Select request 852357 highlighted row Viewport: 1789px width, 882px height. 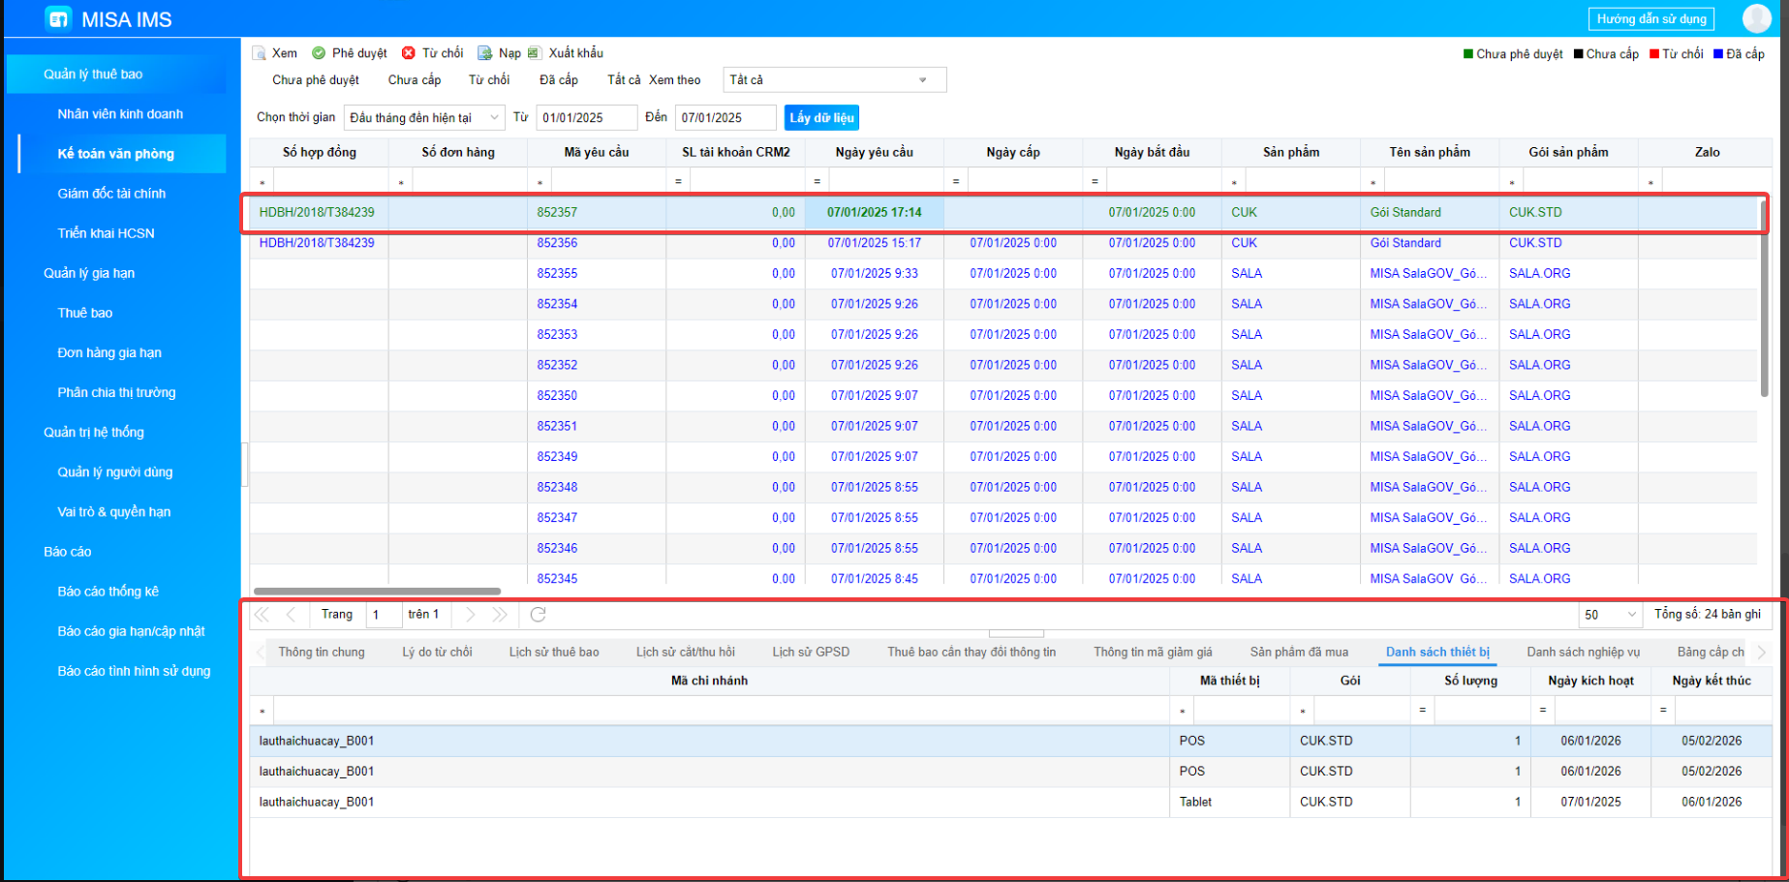click(1003, 212)
